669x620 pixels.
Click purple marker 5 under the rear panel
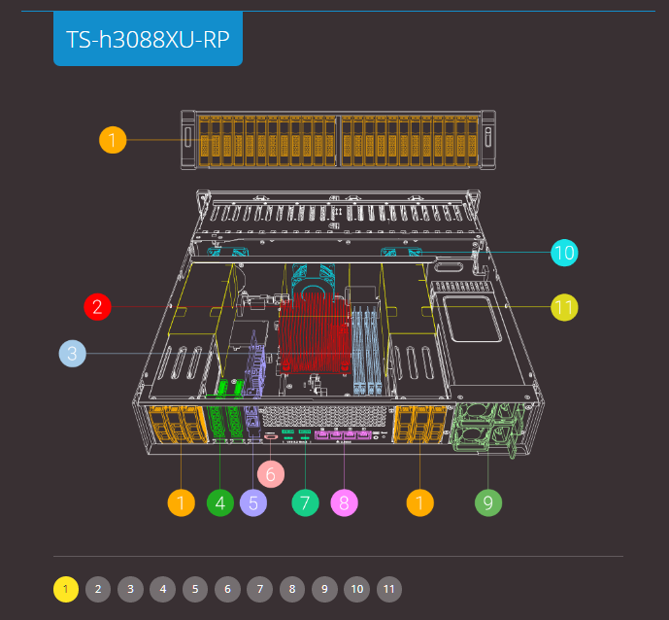pyautogui.click(x=253, y=503)
